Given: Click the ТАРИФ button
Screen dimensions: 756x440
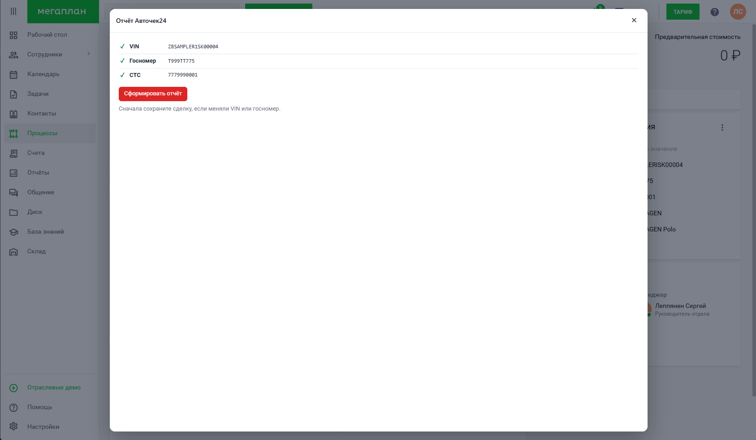Looking at the screenshot, I should pos(683,12).
